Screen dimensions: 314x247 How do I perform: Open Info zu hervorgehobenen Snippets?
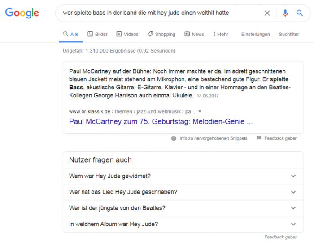pos(214,138)
